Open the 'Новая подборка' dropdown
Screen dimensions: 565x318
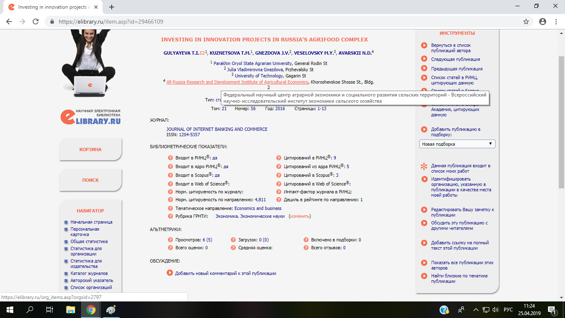coord(457,144)
